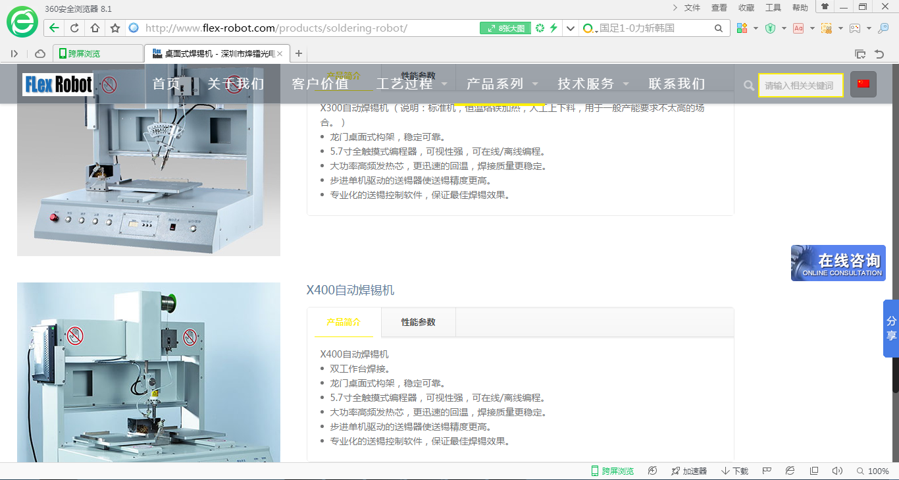
Task: Open the 收藏 favorites menu
Action: [x=746, y=8]
